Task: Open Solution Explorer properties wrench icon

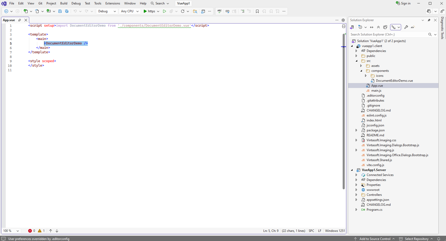Action: pyautogui.click(x=406, y=27)
